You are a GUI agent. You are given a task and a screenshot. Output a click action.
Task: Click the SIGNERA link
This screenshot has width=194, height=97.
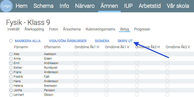[x=102, y=41]
